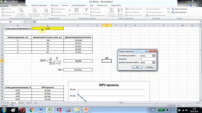
Task: Click the vertical scrollbar on the right
Action: (x=200, y=50)
